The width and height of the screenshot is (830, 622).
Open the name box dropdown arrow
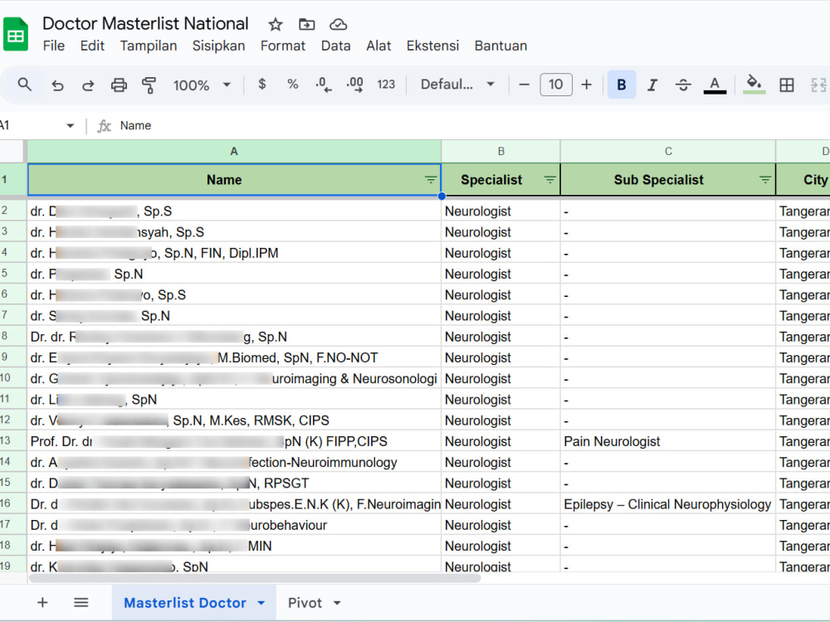coord(70,126)
